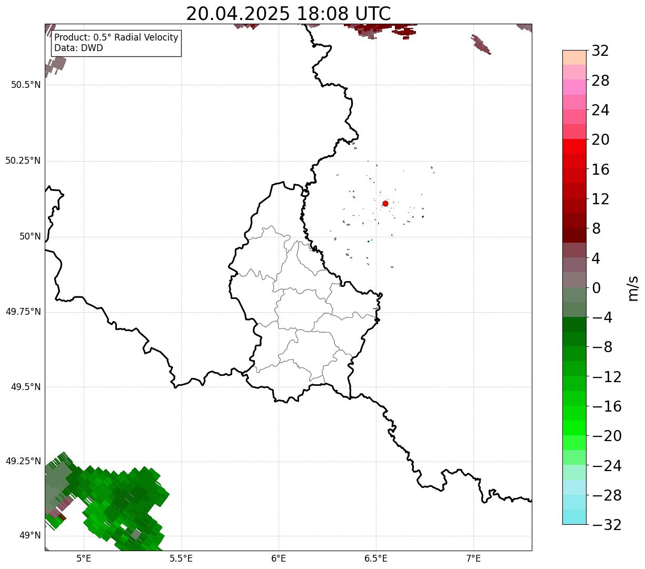The image size is (645, 569).
Task: Click the 49.75°N latitude tick label
Action: coord(23,312)
